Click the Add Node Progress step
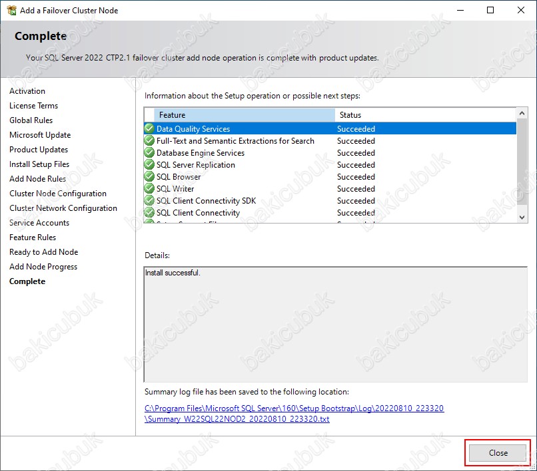 click(x=43, y=267)
